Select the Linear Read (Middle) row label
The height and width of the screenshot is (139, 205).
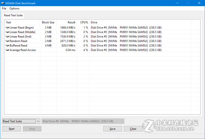click(23, 32)
